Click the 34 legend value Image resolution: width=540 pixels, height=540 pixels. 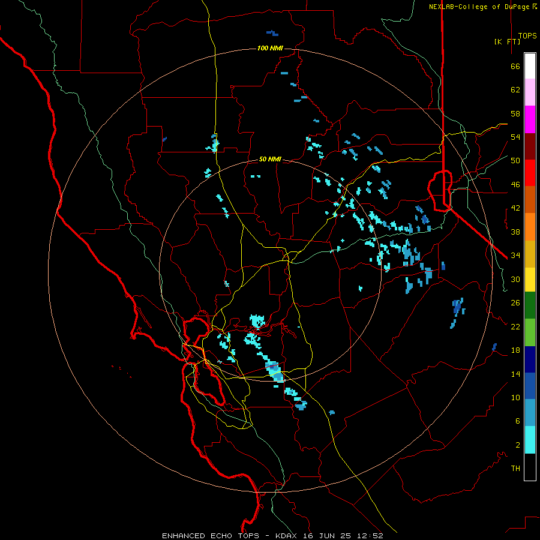[x=515, y=256]
